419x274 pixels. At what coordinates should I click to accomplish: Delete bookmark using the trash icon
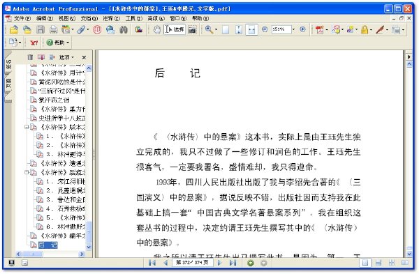click(x=30, y=57)
